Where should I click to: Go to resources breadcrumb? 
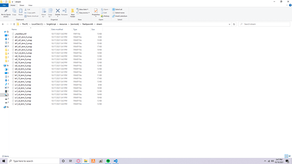pyautogui.click(x=63, y=24)
